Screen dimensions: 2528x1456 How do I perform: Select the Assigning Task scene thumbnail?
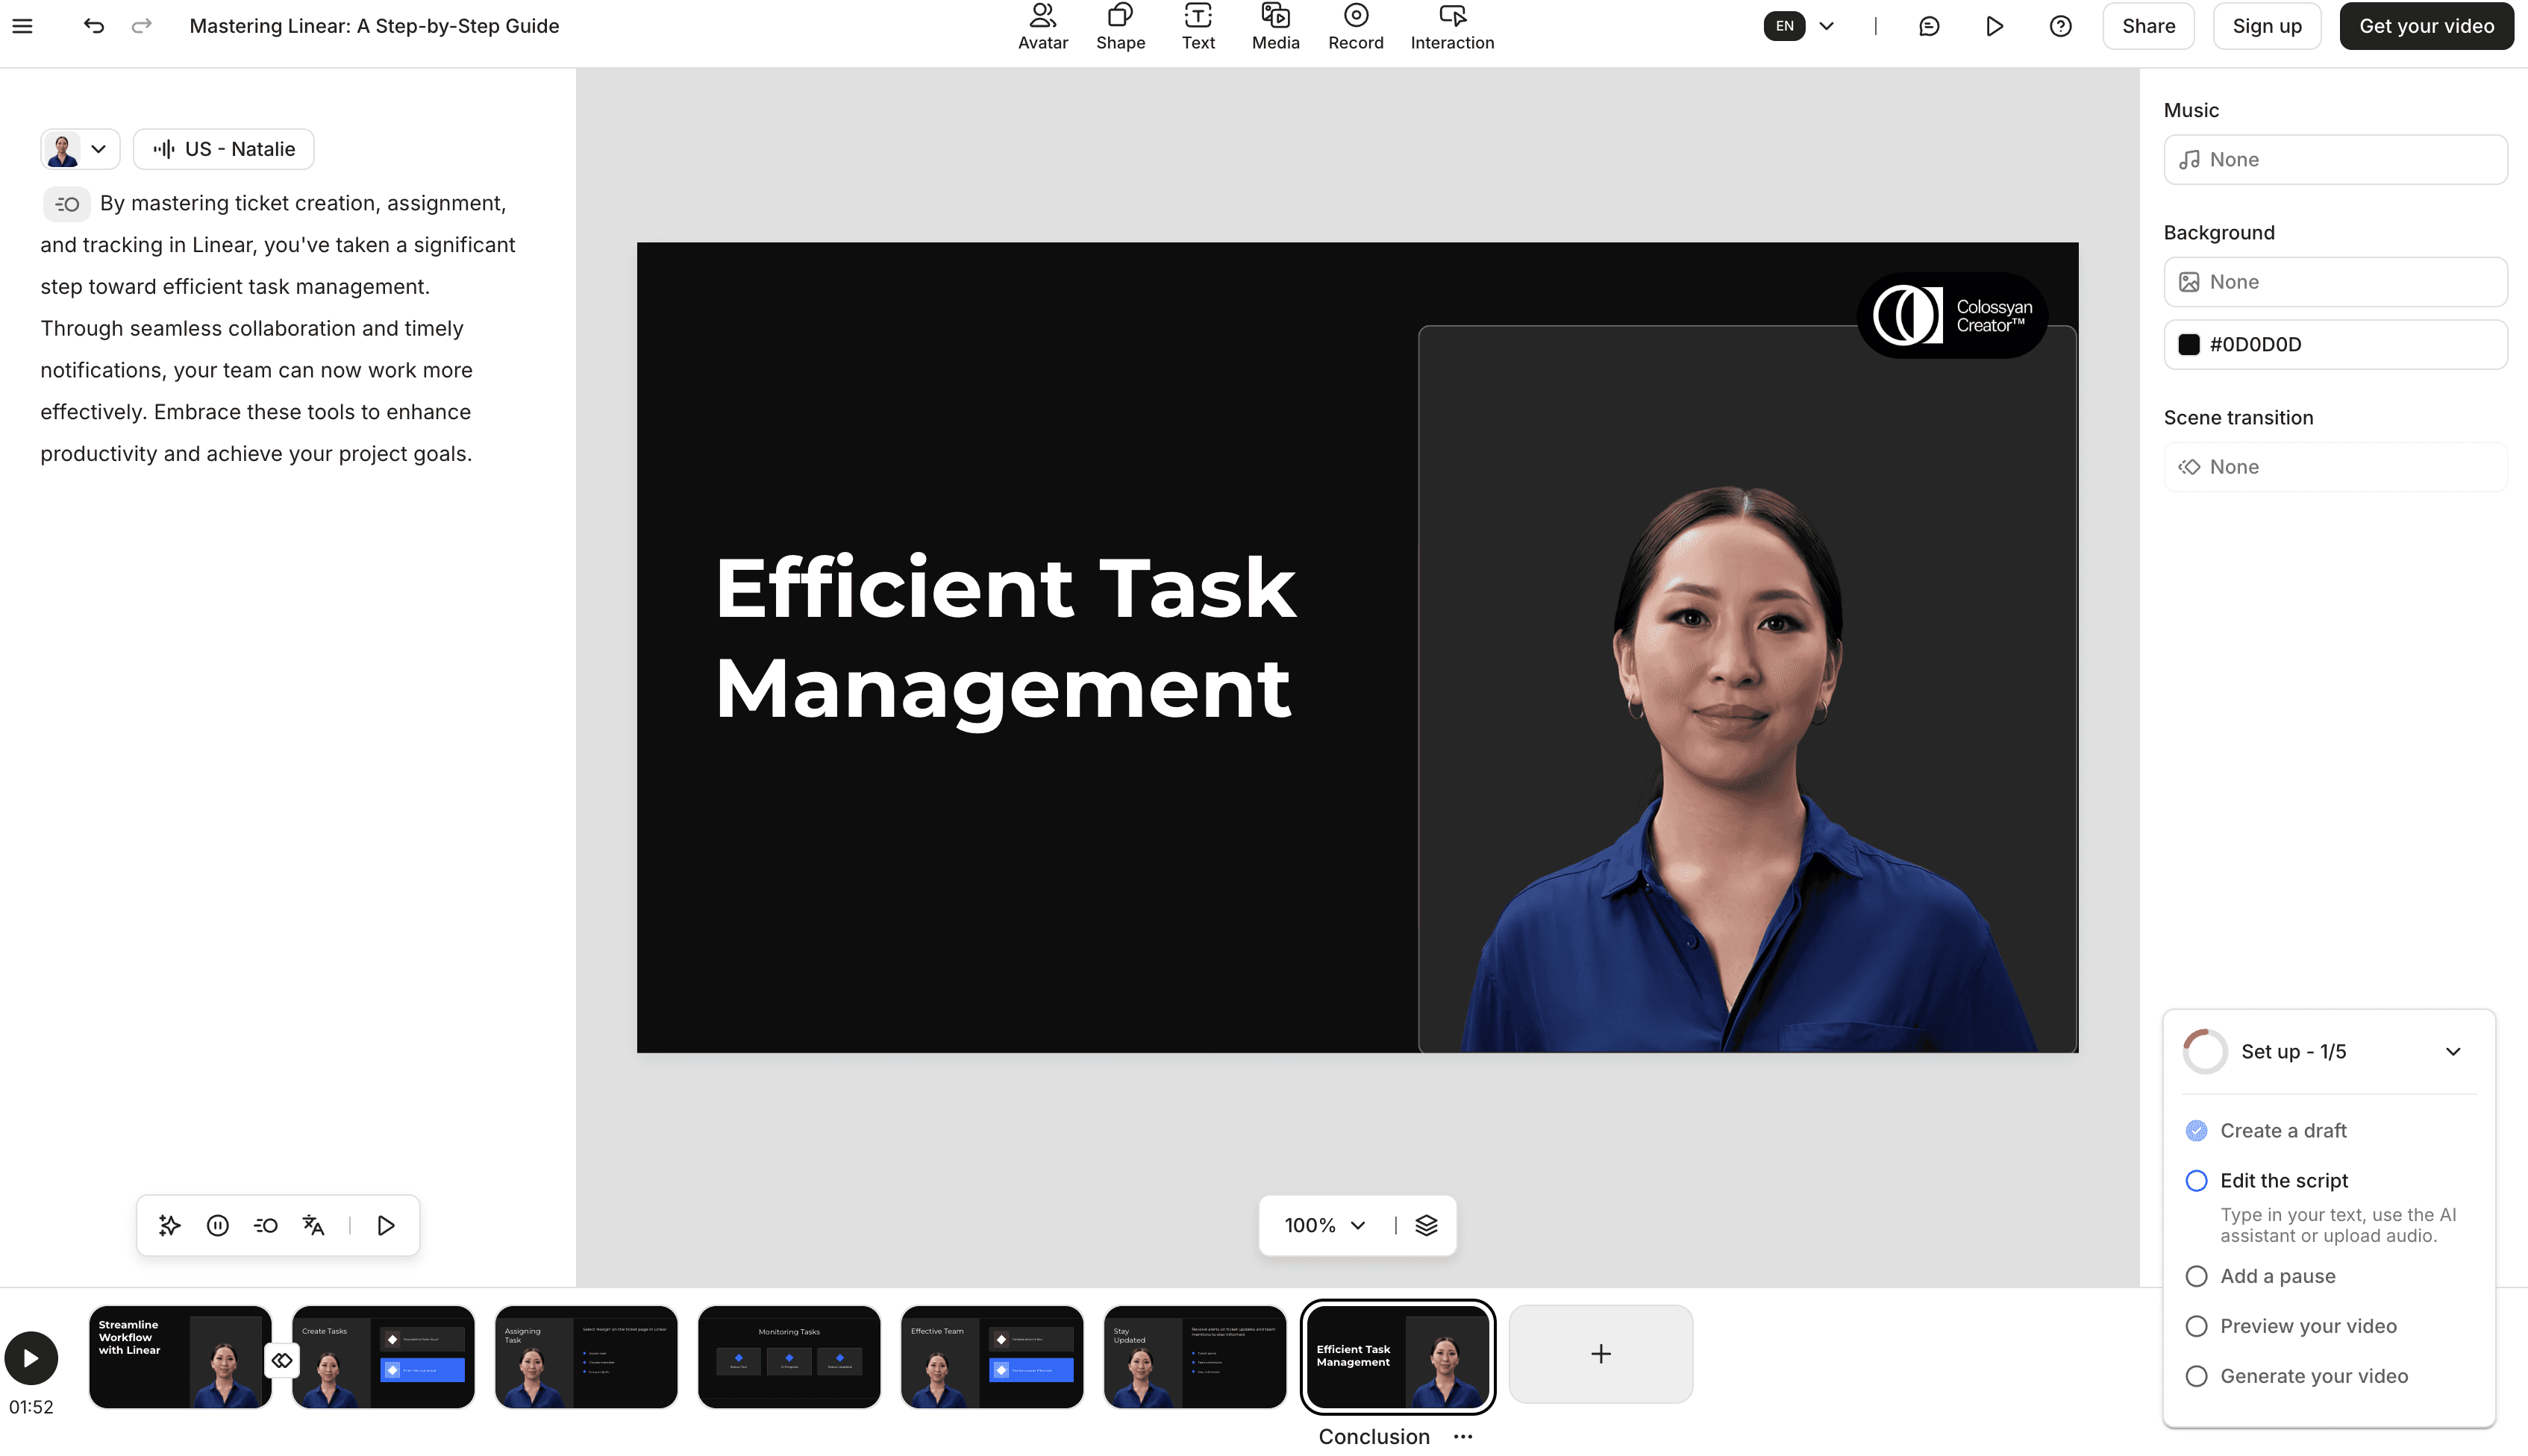(x=586, y=1357)
